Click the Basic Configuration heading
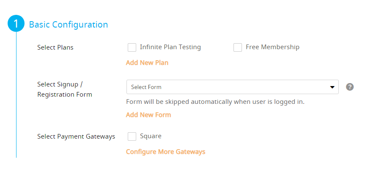This screenshot has height=195, width=390. tap(69, 25)
